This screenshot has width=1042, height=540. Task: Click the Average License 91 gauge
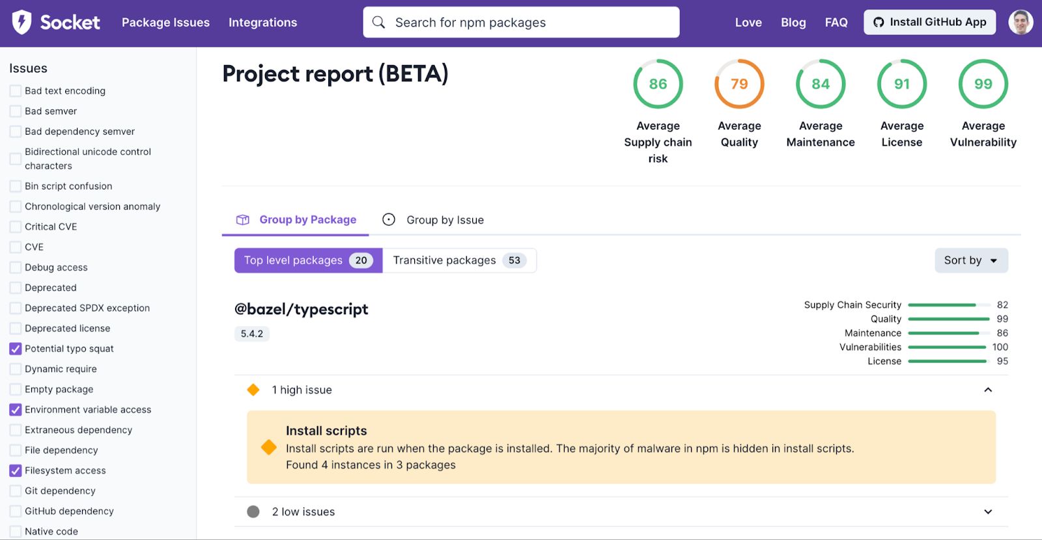point(902,84)
